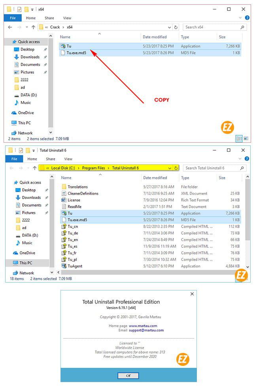The width and height of the screenshot is (257, 388).
Task: Select Tu.exe.md5 file in x64 window
Action: (x=150, y=53)
